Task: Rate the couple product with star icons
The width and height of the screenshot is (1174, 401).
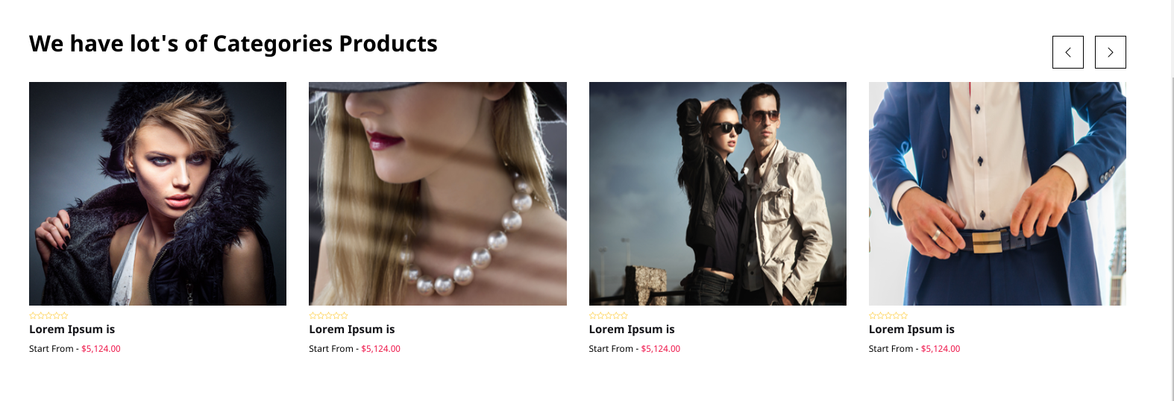Action: 609,315
